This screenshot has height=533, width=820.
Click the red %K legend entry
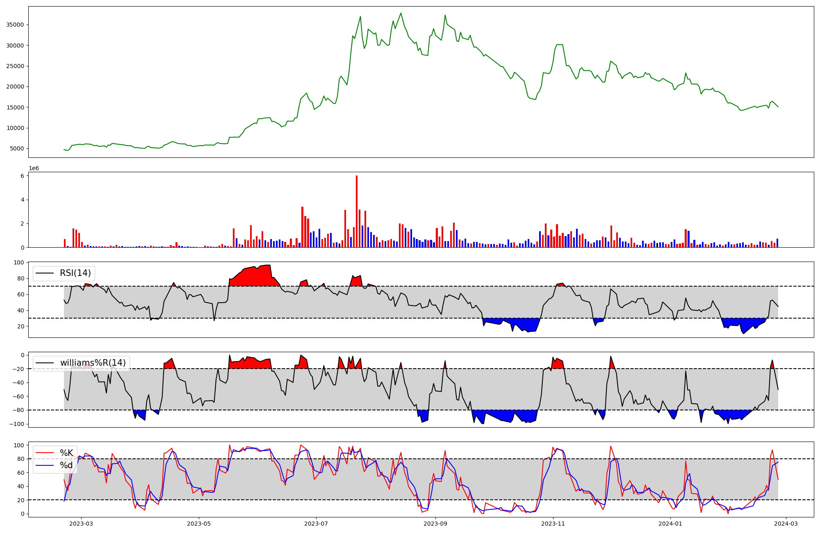tap(66, 453)
